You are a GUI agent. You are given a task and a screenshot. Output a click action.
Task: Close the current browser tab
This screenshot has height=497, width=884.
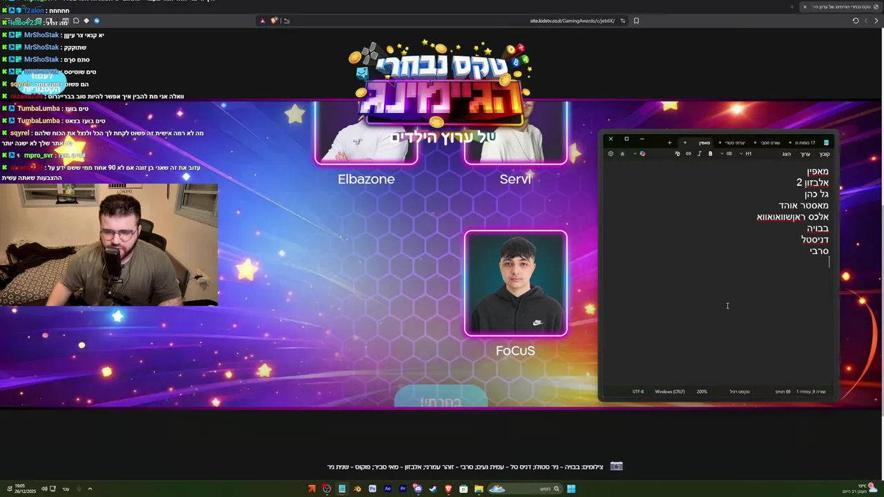pyautogui.click(x=805, y=7)
